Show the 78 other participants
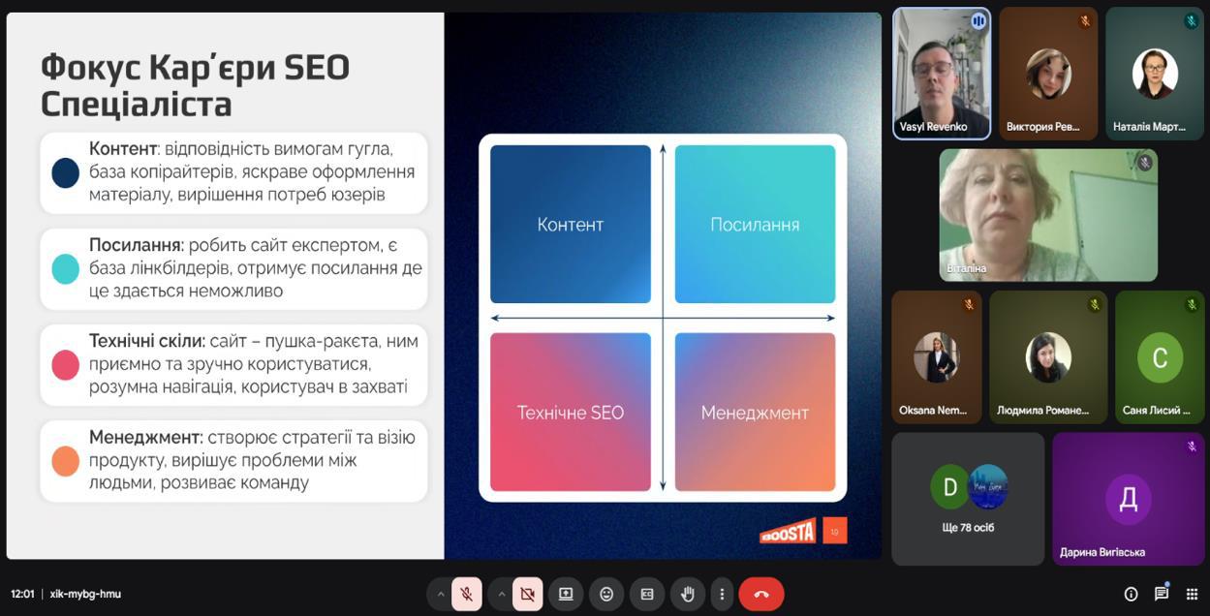This screenshot has width=1210, height=616. click(x=968, y=498)
